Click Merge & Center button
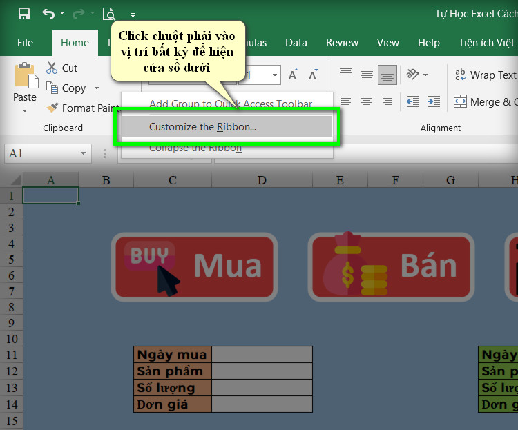Viewport: 518px width, 430px height. tap(485, 101)
